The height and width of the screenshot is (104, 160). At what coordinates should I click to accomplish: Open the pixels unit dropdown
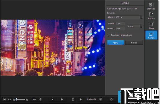pos(134,26)
